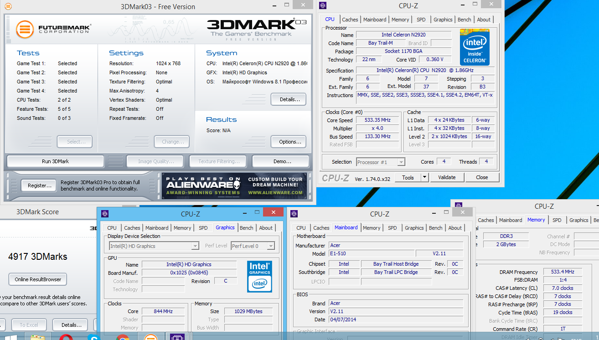Switch to CPU tab in the Graphics CPU-Z window
Viewport: 599px width, 340px height.
coord(112,228)
